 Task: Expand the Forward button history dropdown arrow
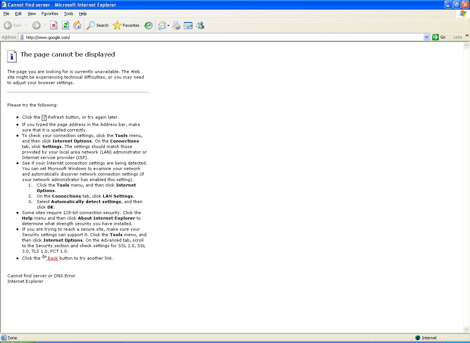click(x=45, y=25)
